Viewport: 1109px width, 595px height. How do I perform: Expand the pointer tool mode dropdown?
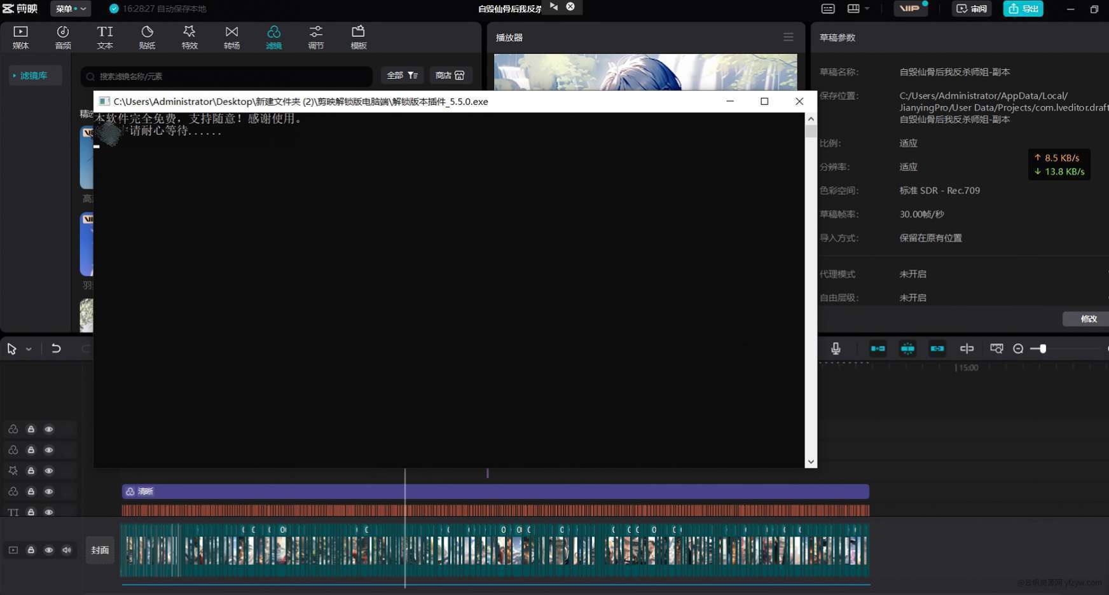pos(29,349)
